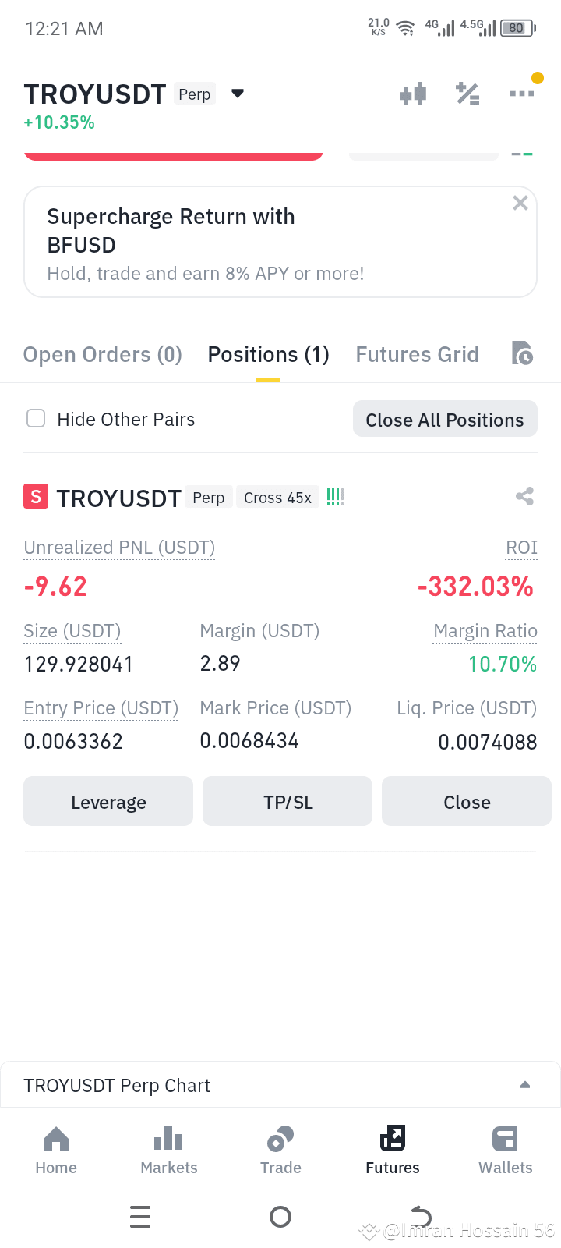Open Wallets in bottom navigation
The height and width of the screenshot is (1248, 561).
click(506, 1150)
